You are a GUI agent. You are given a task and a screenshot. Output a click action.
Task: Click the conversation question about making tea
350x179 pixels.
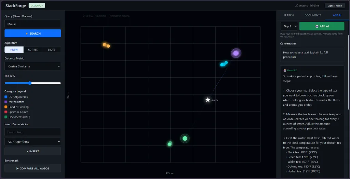pyautogui.click(x=312, y=54)
